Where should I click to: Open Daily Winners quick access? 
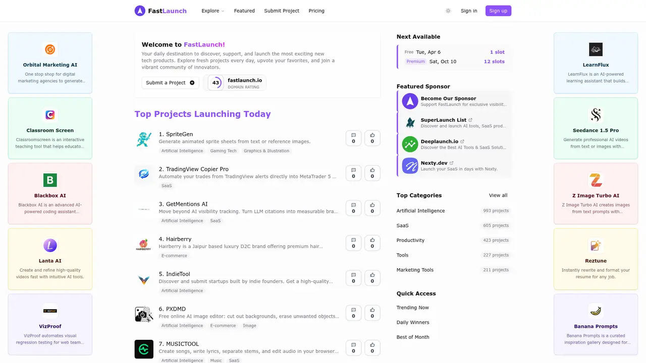(x=413, y=322)
